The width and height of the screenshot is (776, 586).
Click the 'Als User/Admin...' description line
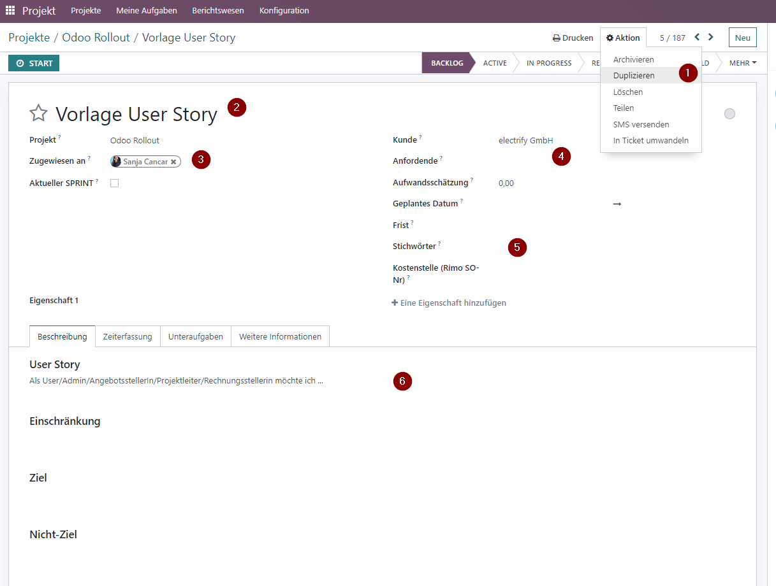click(x=176, y=381)
